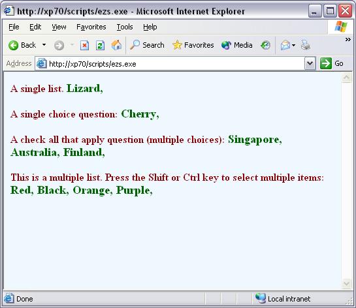The image size is (356, 308).
Task: Open the File menu
Action: [x=14, y=27]
